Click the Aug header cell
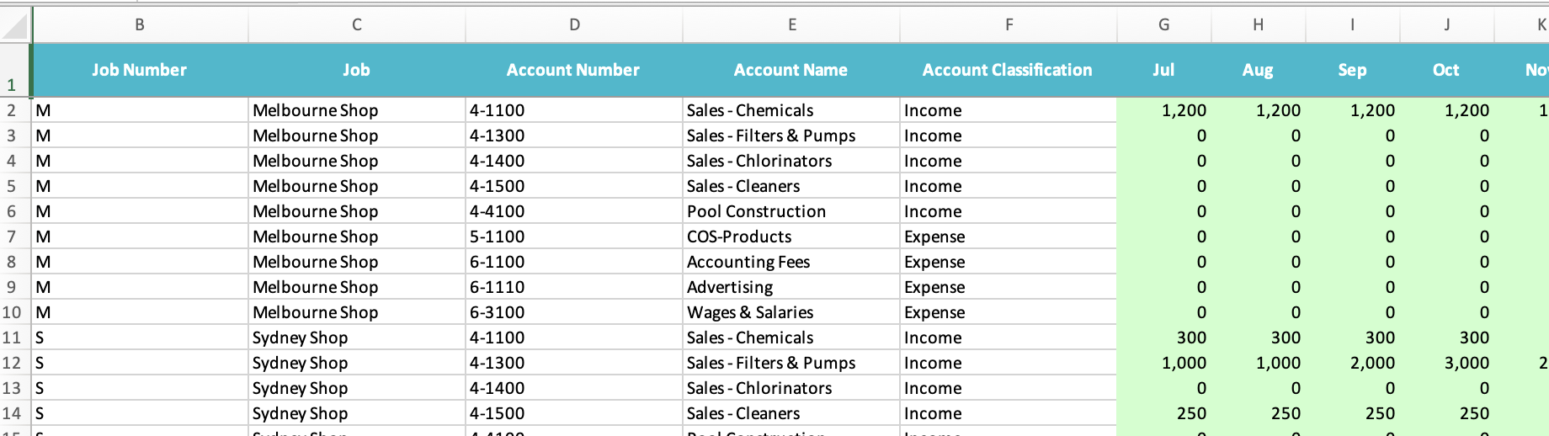1549x436 pixels. pos(1259,70)
